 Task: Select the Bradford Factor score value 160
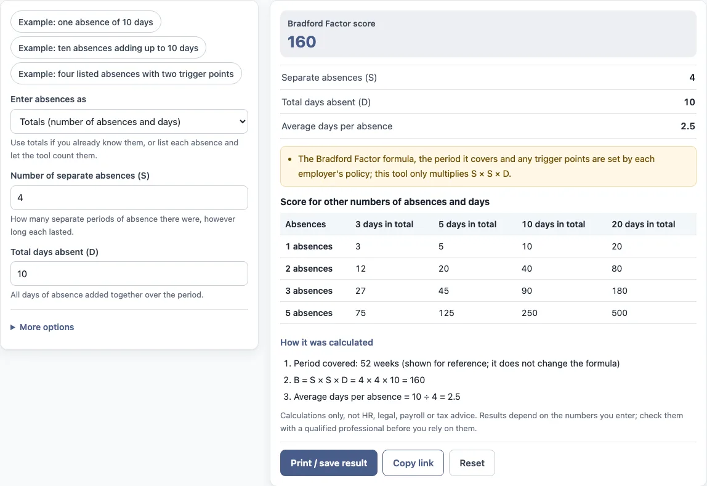(302, 42)
